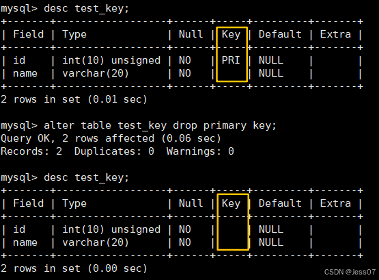Image resolution: width=379 pixels, height=280 pixels.
Task: Click the 'Query OK, 2 rows affected' line
Action: point(111,138)
